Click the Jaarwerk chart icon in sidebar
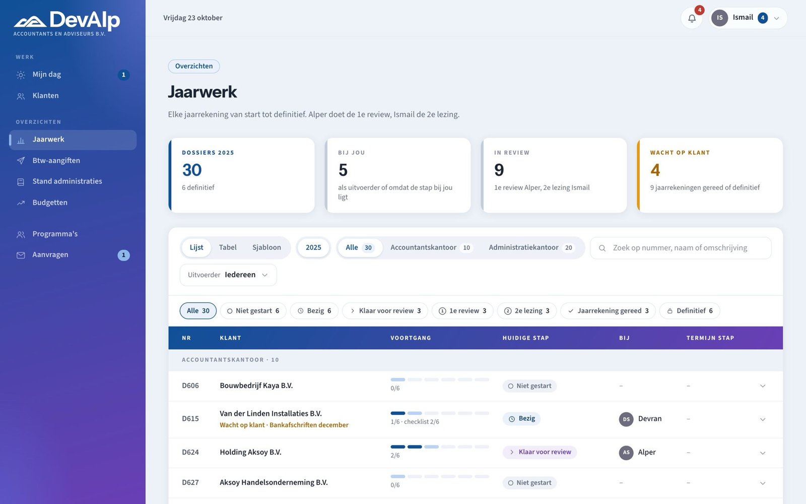This screenshot has height=504, width=806. click(x=21, y=140)
